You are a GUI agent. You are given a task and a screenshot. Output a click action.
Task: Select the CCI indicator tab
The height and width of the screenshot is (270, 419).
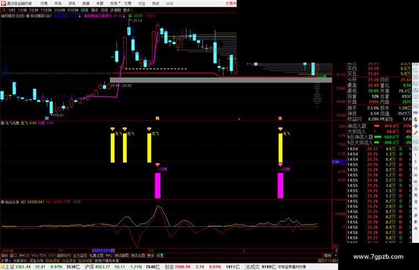pos(52,256)
